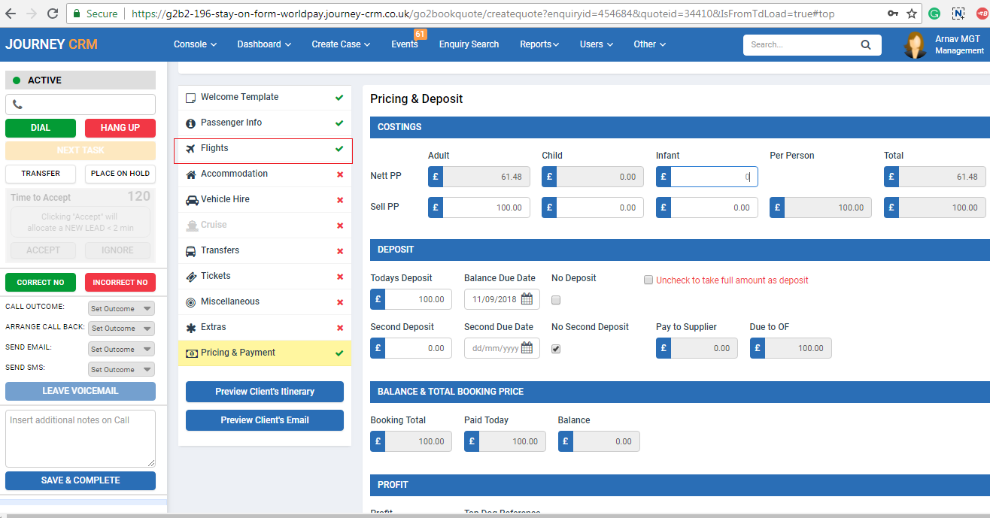990x518 pixels.
Task: Open Balance Due Date calendar picker
Action: (x=527, y=299)
